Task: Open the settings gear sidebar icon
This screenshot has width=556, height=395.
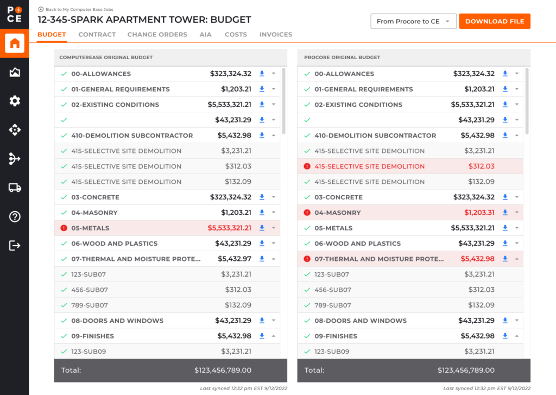Action: [x=15, y=101]
